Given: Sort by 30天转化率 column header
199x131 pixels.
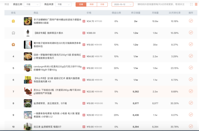Looking at the screenshot, I should [174, 13].
